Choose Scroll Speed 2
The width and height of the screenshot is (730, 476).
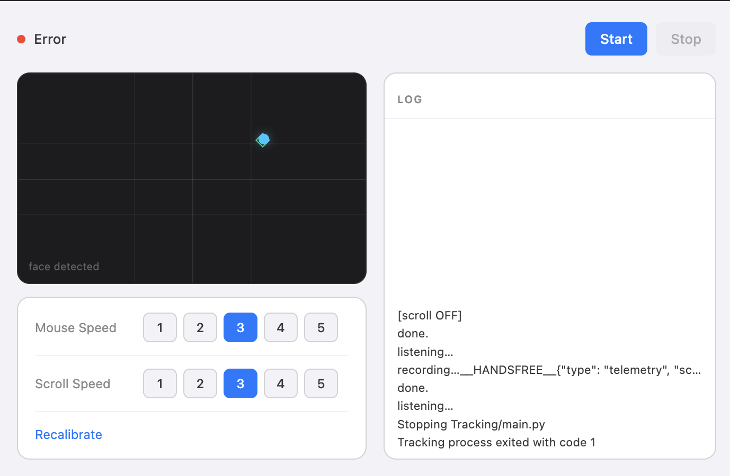[x=200, y=383]
